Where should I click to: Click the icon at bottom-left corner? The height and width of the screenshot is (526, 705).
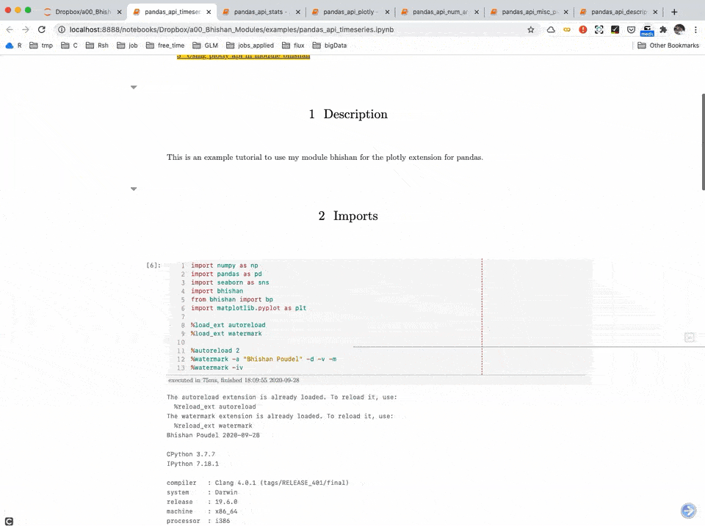tap(9, 521)
